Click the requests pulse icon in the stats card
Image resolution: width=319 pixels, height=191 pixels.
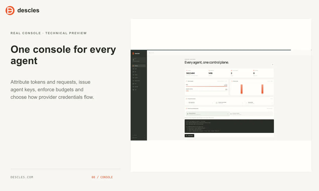[209, 70]
